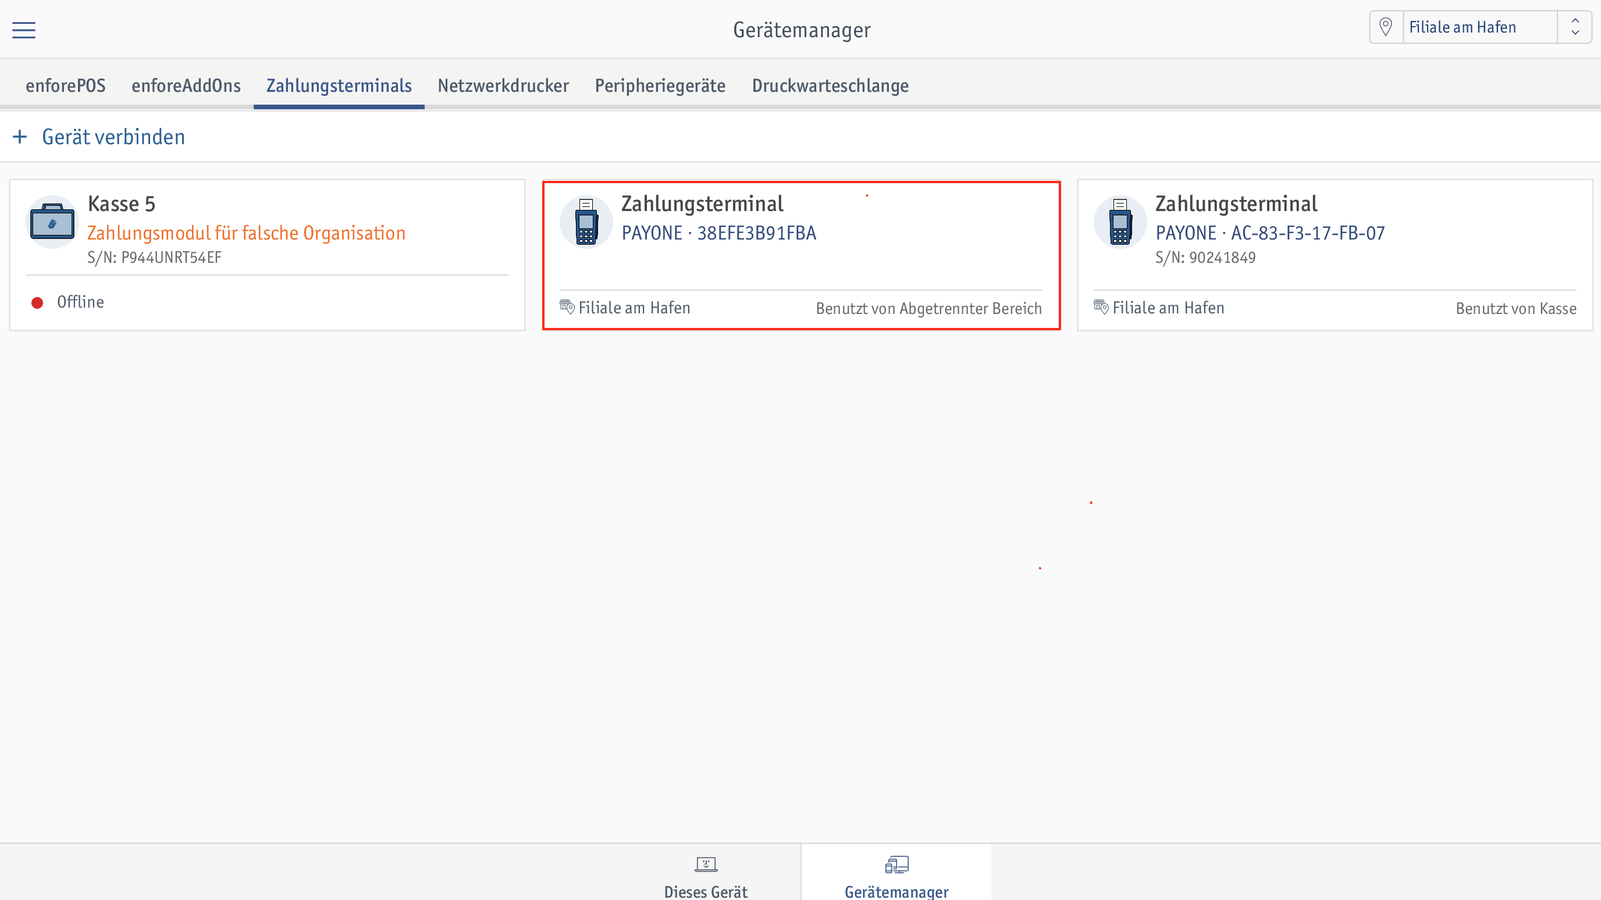The height and width of the screenshot is (900, 1601).
Task: Click Zahlungsterminal title of 38EFE3B91FBA card
Action: tap(702, 203)
